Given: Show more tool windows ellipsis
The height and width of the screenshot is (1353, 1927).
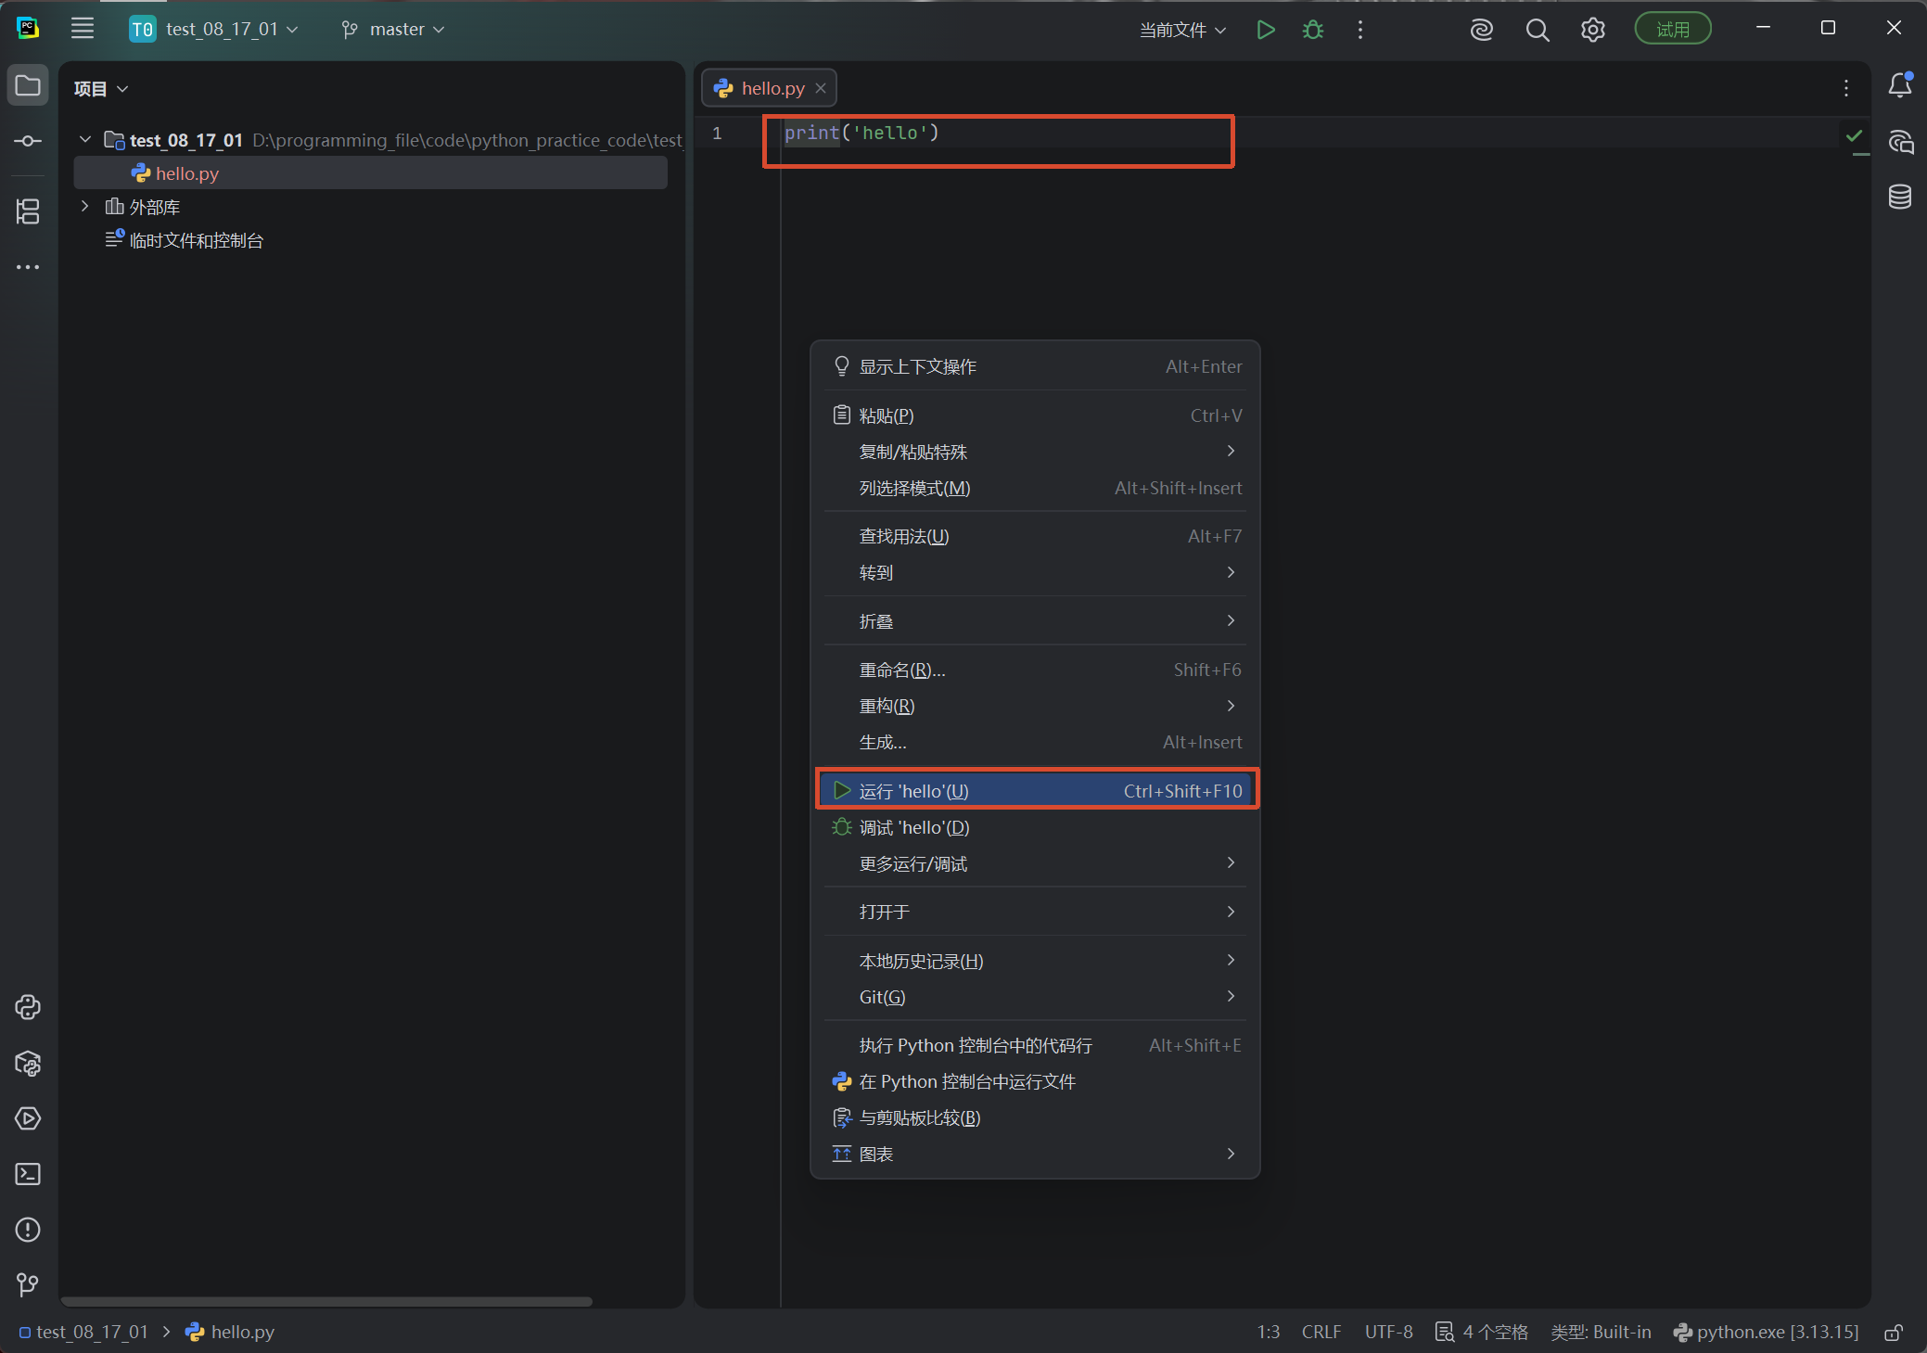Looking at the screenshot, I should [x=28, y=267].
